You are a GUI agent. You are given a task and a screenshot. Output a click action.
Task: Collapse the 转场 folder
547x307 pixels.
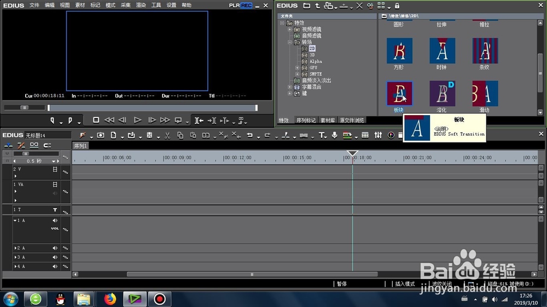pyautogui.click(x=289, y=42)
